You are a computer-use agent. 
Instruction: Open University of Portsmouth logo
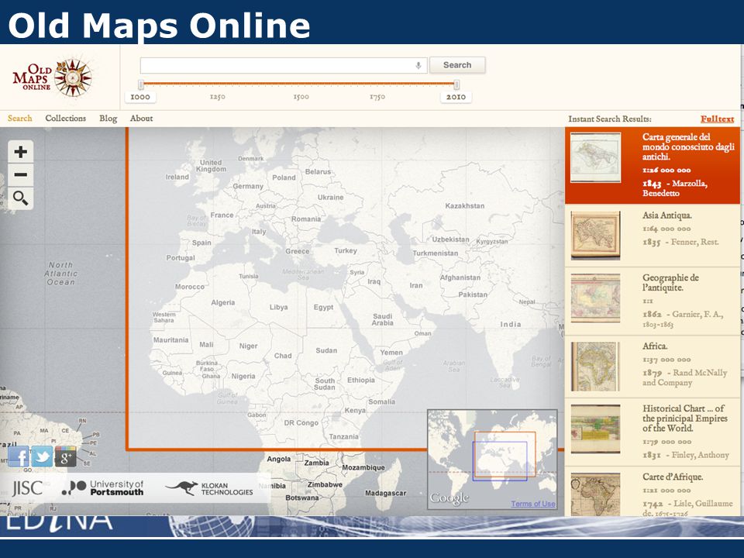pos(102,487)
